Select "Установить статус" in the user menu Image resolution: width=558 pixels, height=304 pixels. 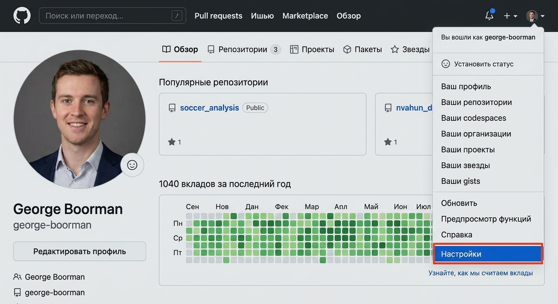click(488, 64)
